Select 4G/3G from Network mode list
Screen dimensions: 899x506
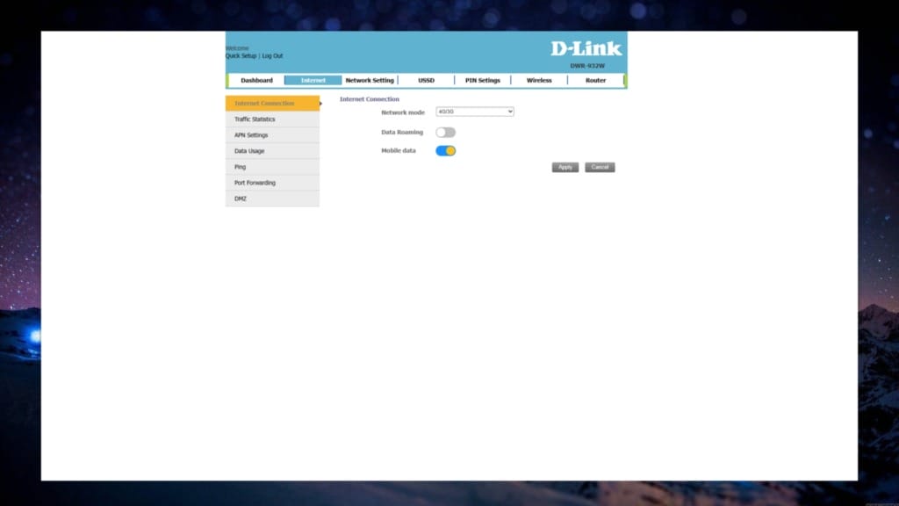[x=474, y=112]
